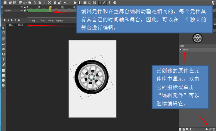Select the Text tool
Image resolution: width=216 pixels, height=131 pixels.
click(3, 59)
